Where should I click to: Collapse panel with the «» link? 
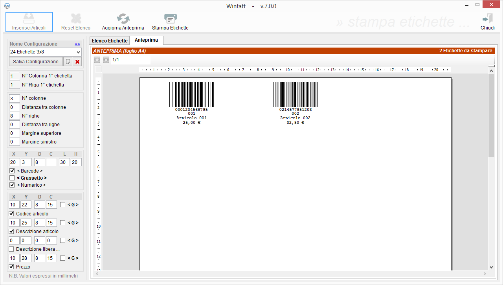tap(77, 44)
